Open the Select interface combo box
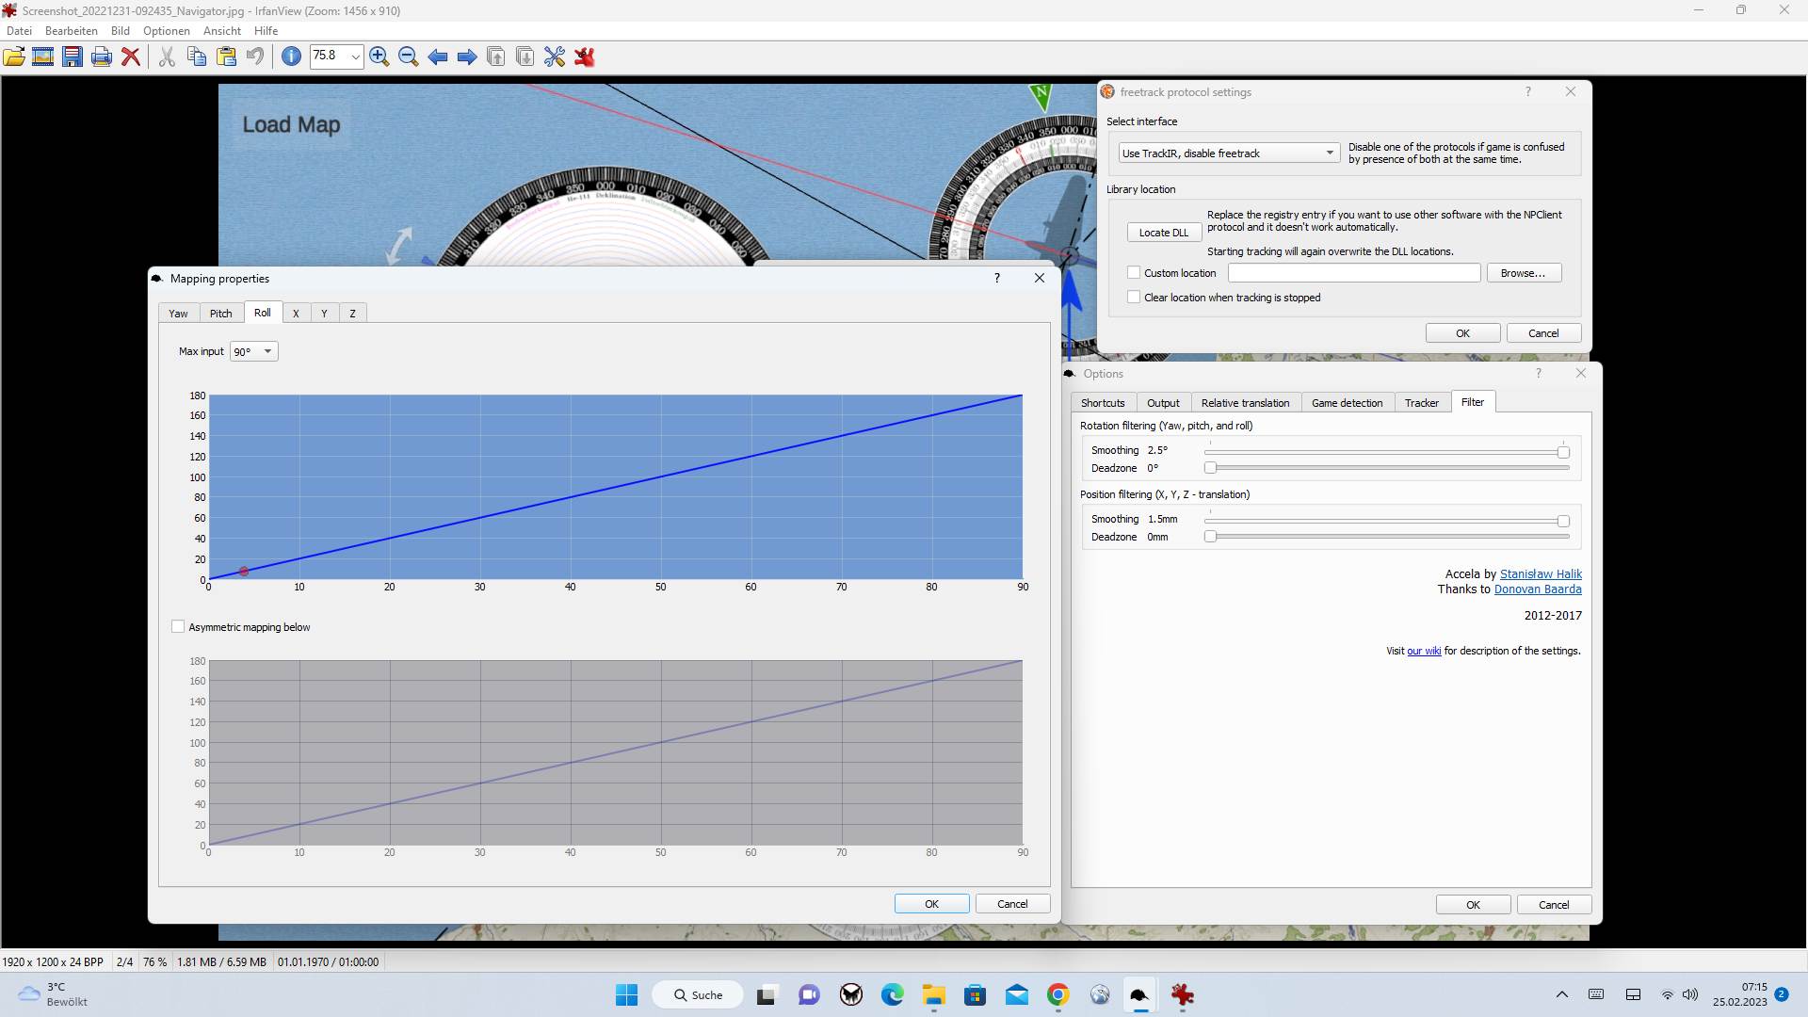Image resolution: width=1808 pixels, height=1017 pixels. [1229, 153]
